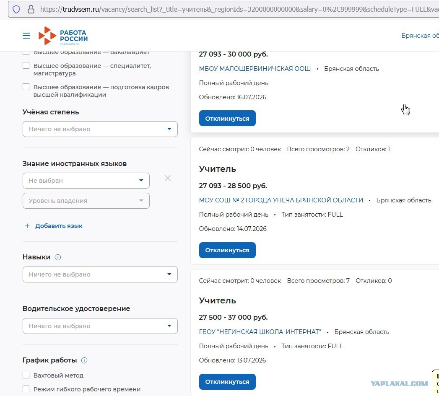This screenshot has width=439, height=396.
Task: Expand the Навыки dropdown
Action: [x=100, y=274]
